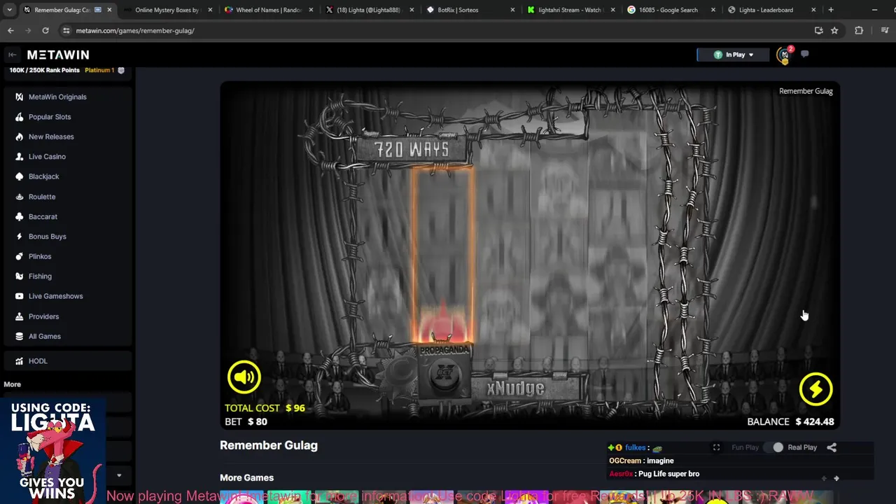Switch to 16085 Google Search tab
896x504 pixels.
673,10
